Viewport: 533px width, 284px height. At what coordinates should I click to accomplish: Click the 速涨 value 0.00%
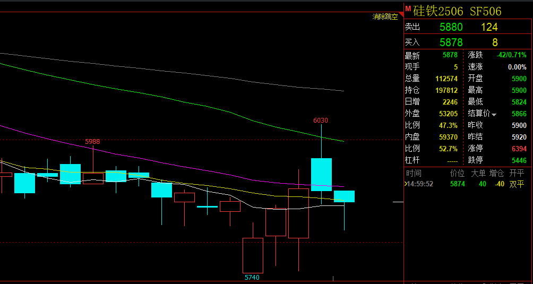517,67
